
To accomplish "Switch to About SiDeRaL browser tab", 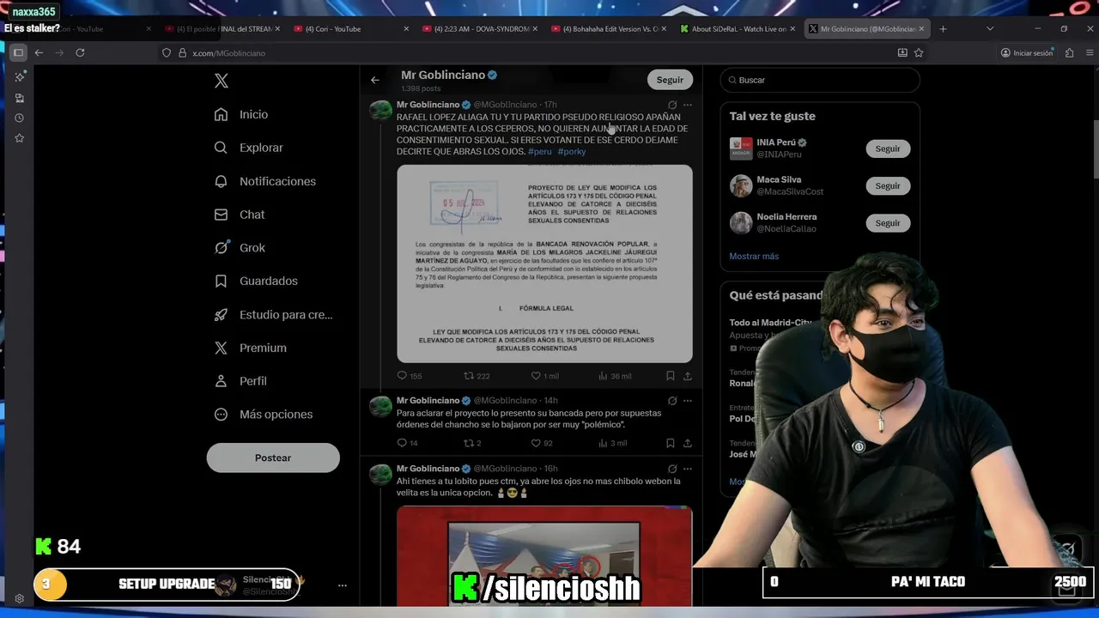I will [x=738, y=28].
